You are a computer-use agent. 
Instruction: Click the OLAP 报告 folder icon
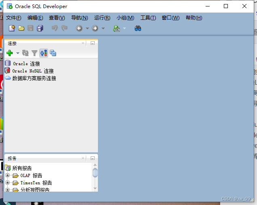[15, 175]
